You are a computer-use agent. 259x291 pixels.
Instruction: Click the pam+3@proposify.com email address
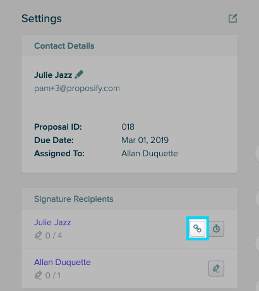[x=77, y=89]
